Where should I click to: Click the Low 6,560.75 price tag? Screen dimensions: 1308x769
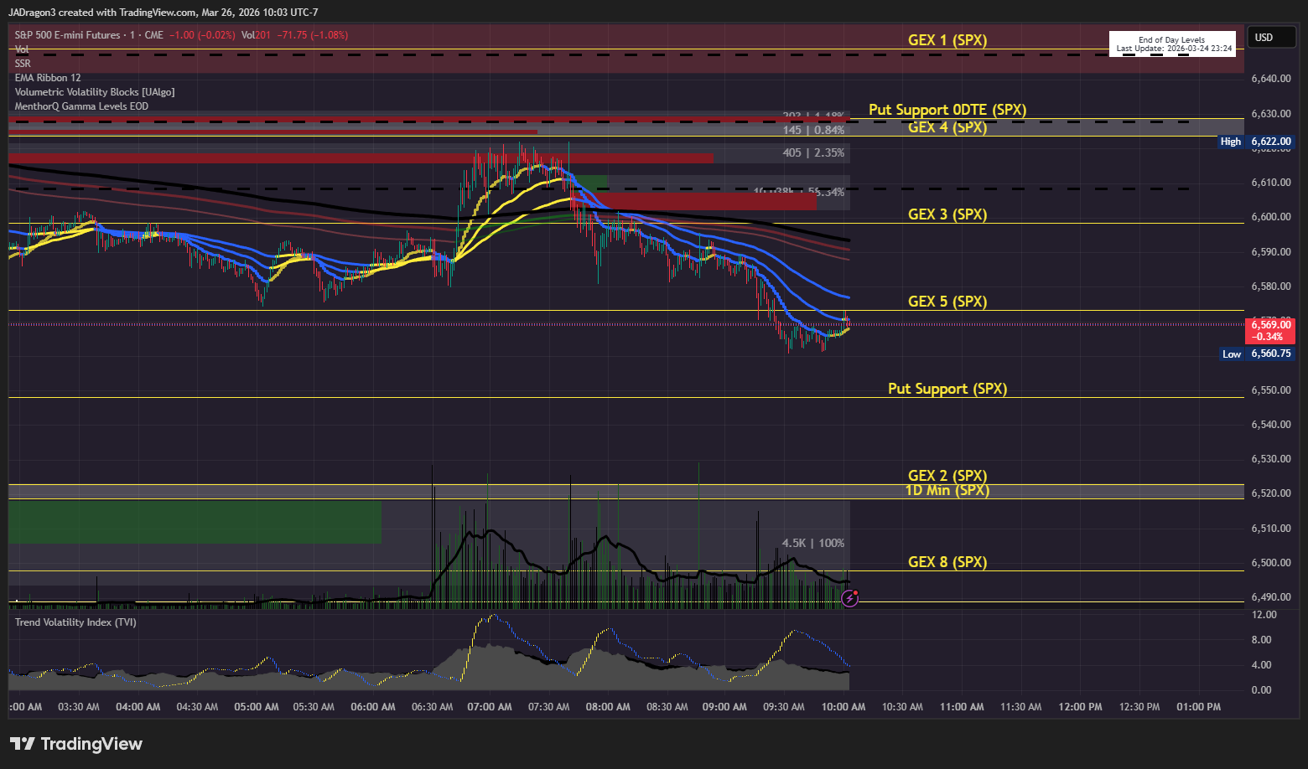[x=1256, y=354]
